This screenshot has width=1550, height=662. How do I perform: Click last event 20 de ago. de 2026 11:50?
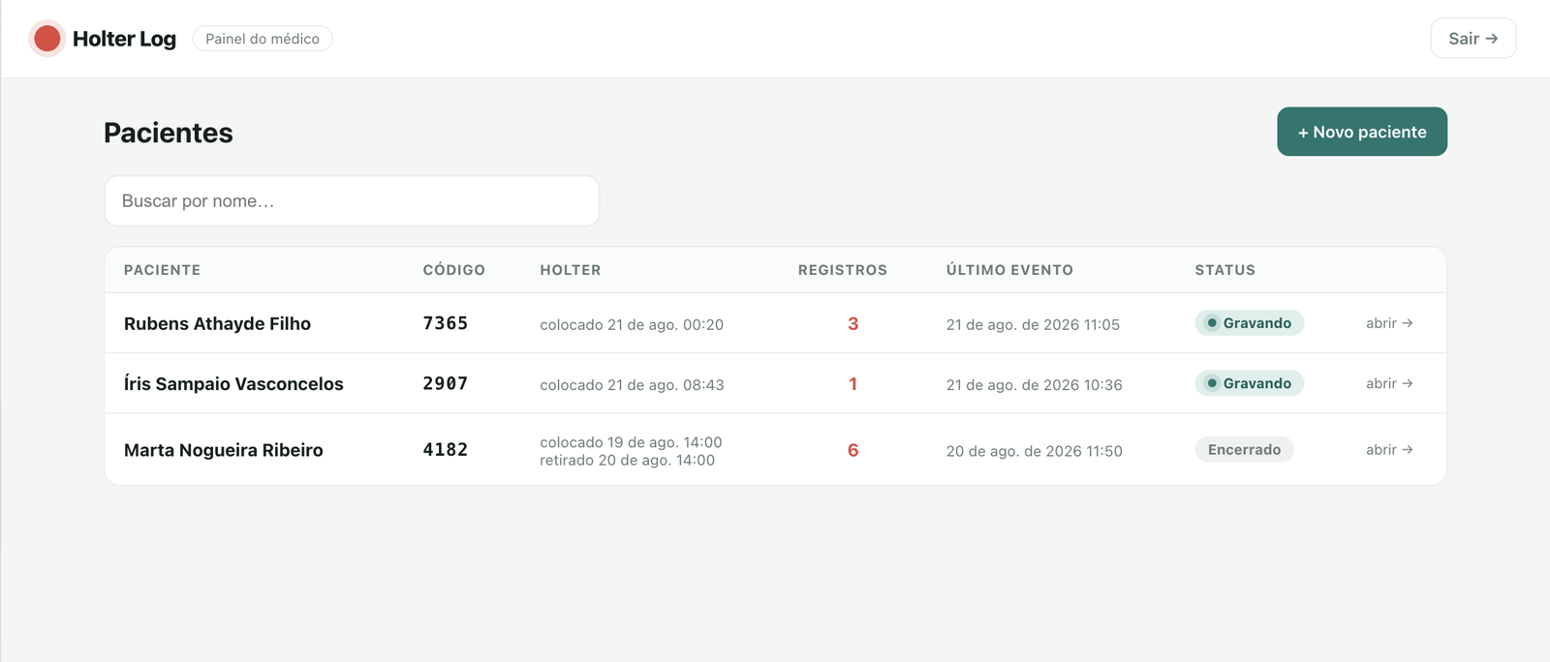[1034, 451]
